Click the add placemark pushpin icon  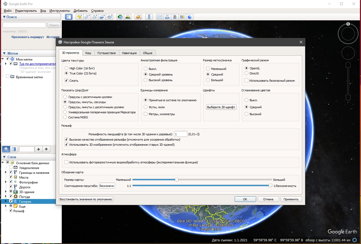(x=79, y=17)
